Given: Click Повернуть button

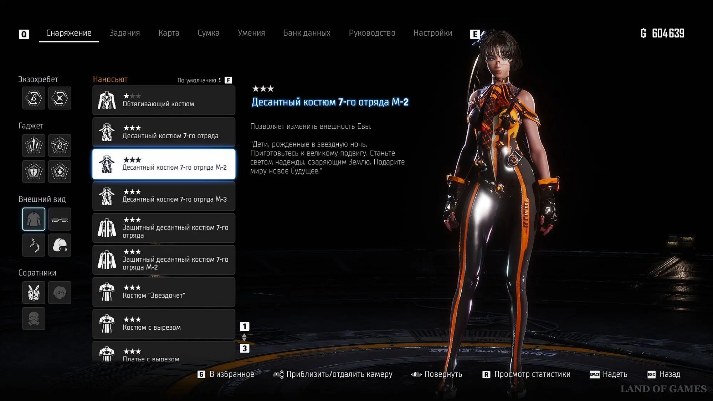Looking at the screenshot, I should pos(443,374).
